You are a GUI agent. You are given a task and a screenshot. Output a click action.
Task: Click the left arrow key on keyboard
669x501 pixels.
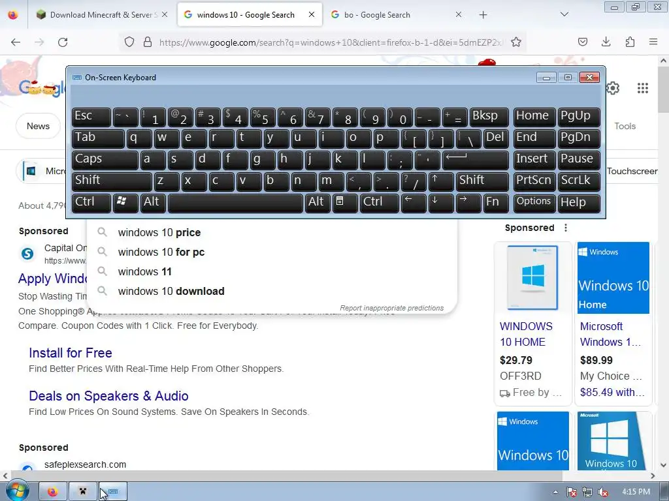(414, 202)
